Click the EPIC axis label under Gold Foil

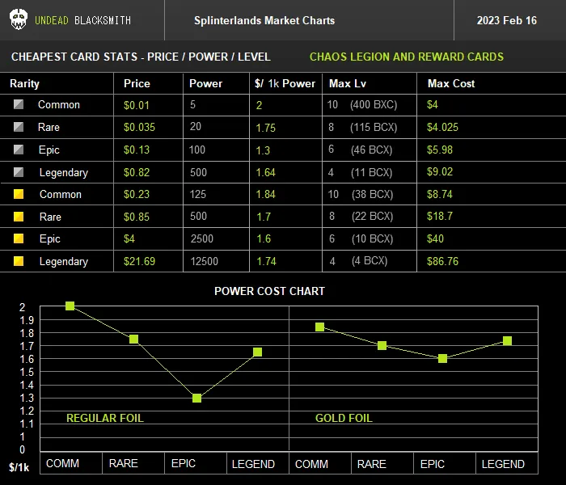pos(433,464)
